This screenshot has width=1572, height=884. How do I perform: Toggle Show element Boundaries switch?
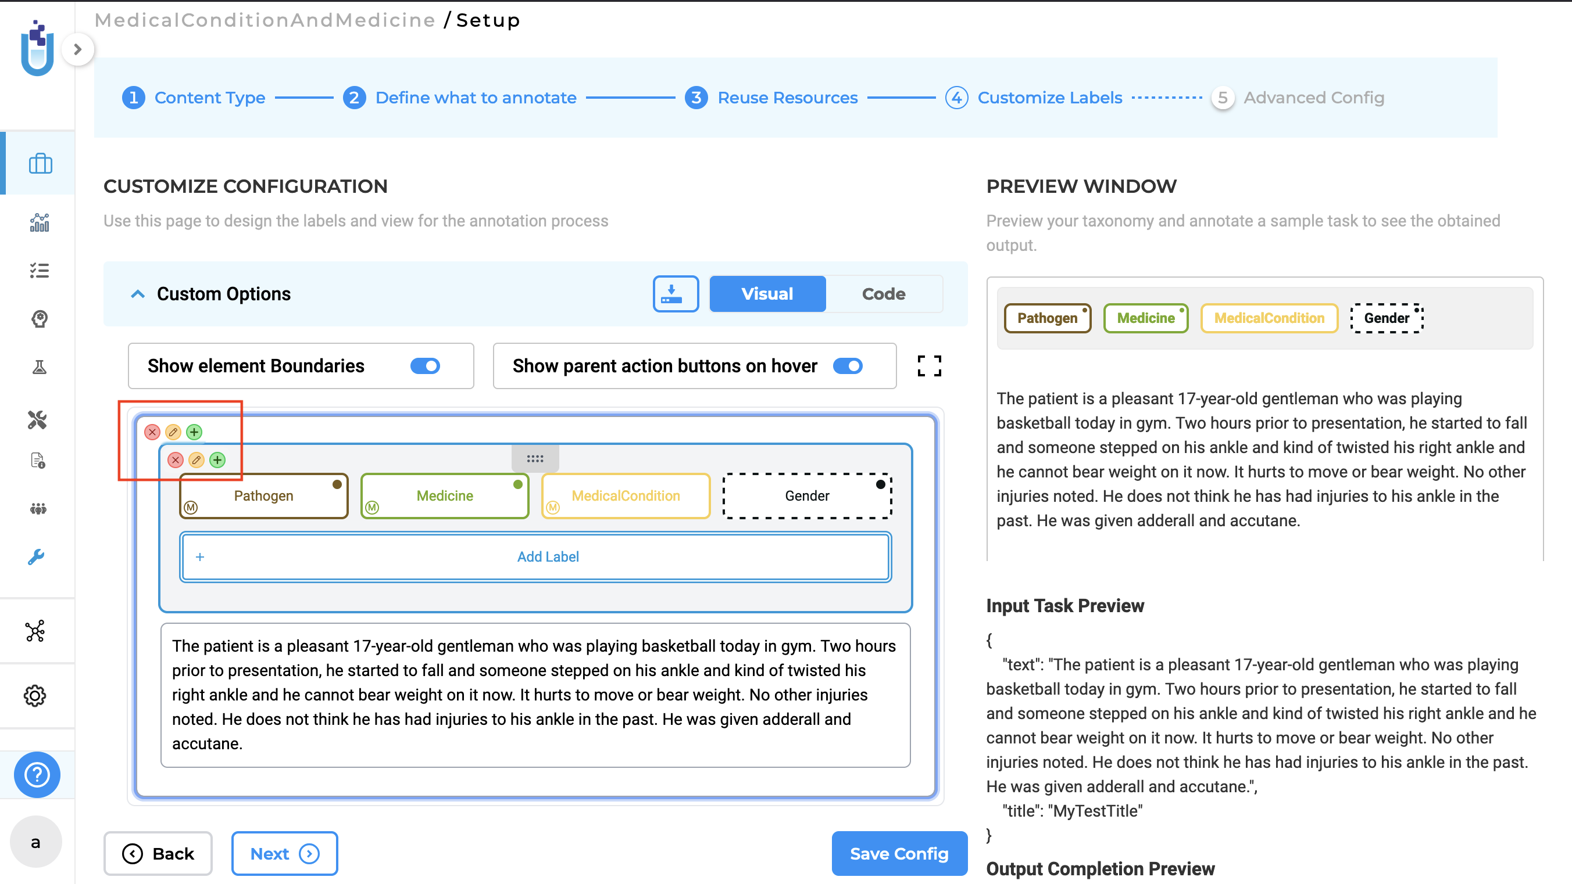(426, 366)
